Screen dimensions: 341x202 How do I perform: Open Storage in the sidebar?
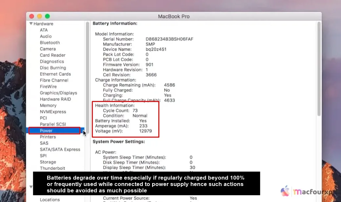[x=48, y=162]
